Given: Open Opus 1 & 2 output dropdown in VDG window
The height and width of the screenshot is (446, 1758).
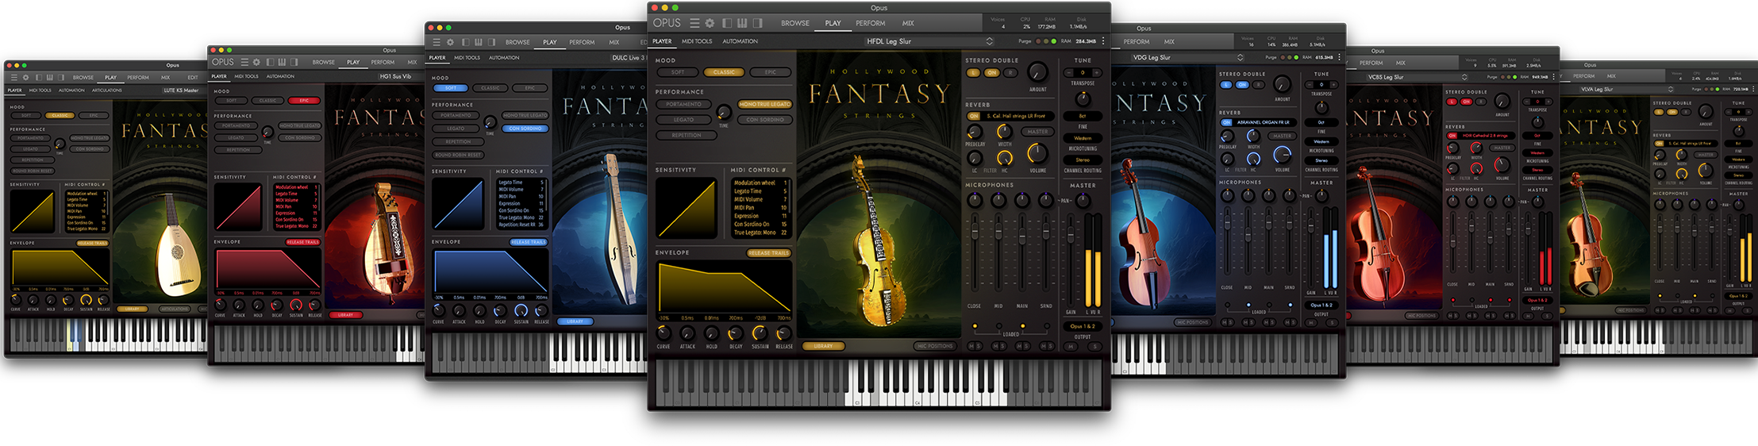Looking at the screenshot, I should [1321, 305].
